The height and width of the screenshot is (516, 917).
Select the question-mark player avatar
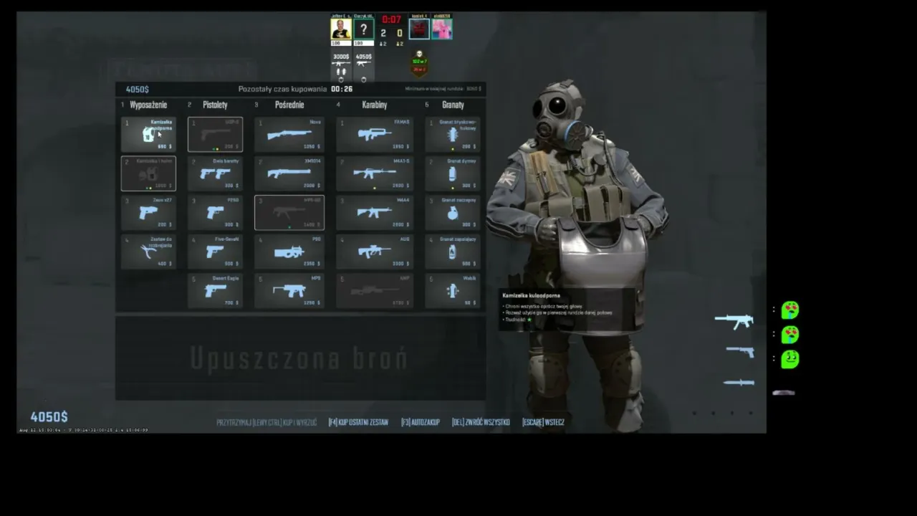(x=363, y=29)
